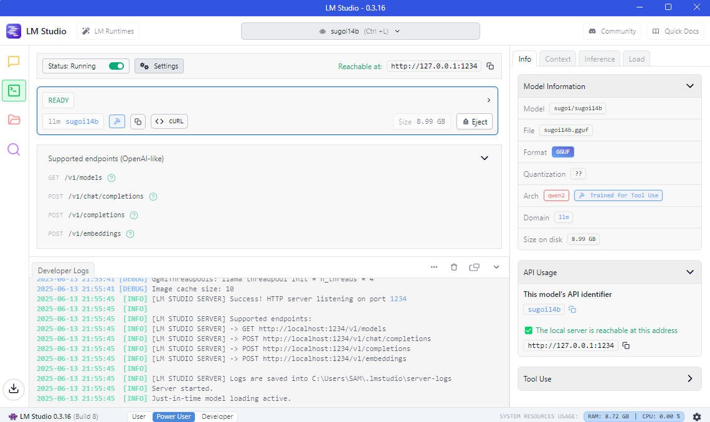Toggle the server Status Running switch

coord(116,66)
